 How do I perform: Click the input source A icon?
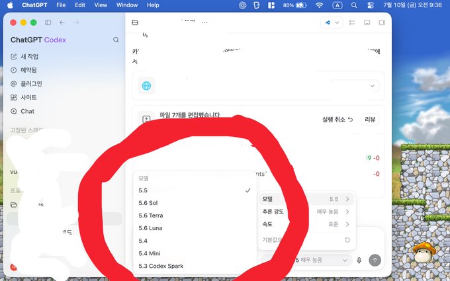click(337, 5)
